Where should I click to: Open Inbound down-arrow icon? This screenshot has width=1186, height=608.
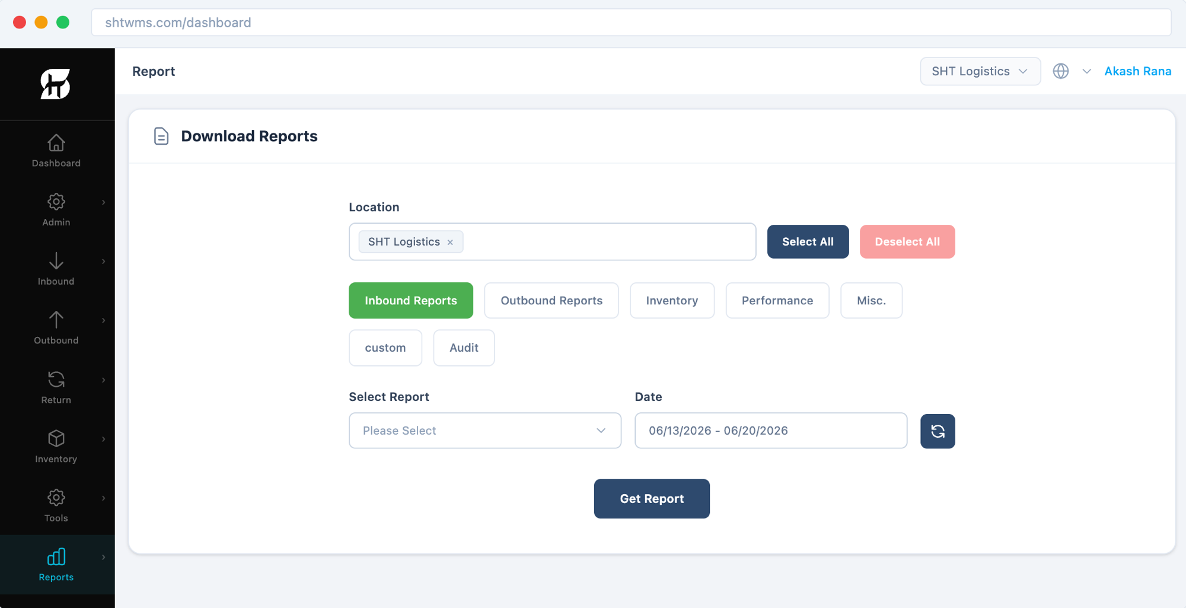coord(56,261)
